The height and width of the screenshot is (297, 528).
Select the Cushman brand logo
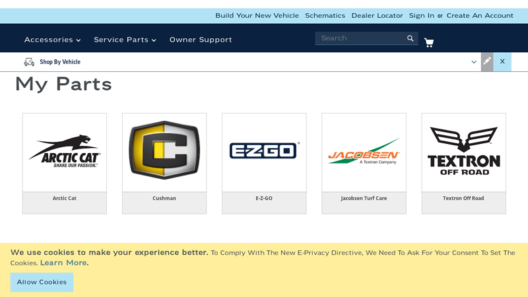coord(164,152)
